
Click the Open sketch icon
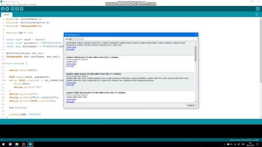17,9
